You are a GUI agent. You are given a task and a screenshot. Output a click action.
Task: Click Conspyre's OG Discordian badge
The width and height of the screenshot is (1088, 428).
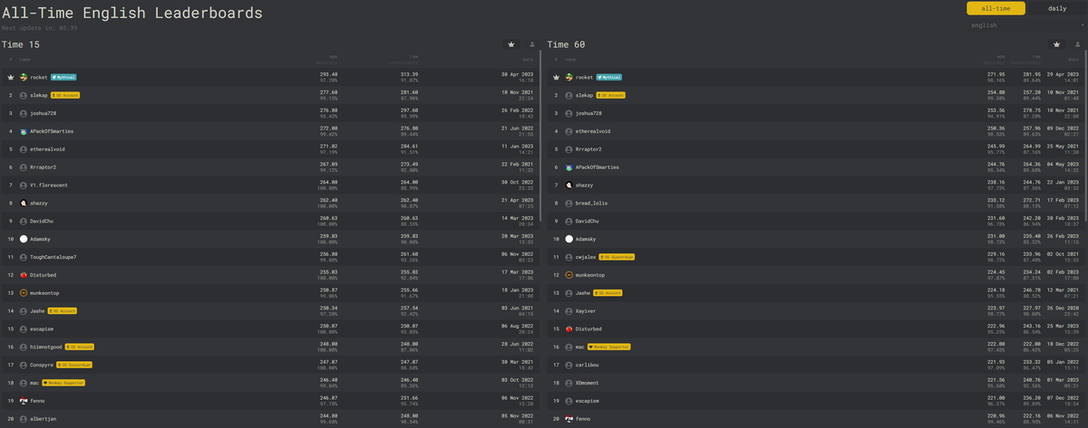75,365
